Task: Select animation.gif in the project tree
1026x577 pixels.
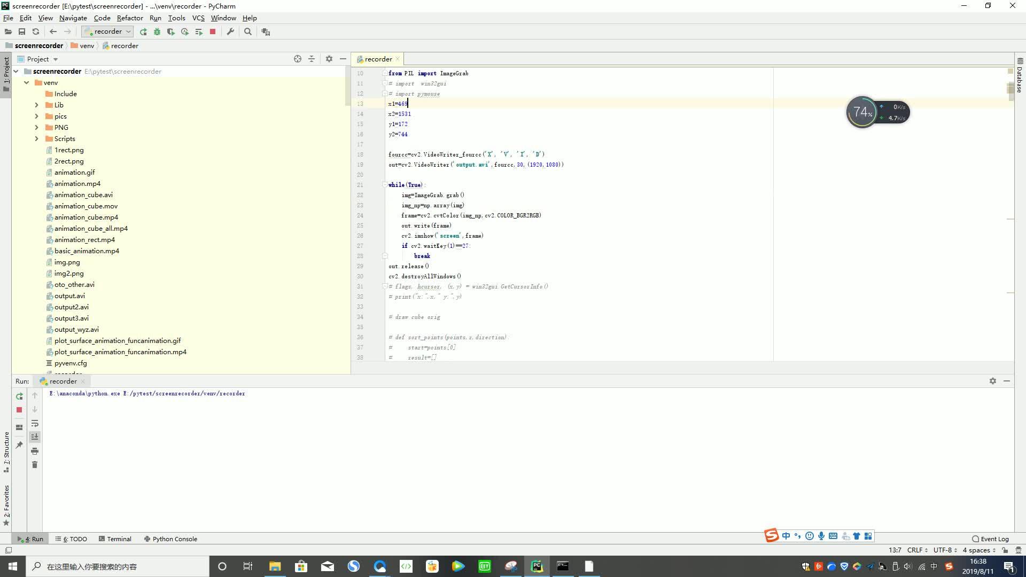Action: click(74, 172)
